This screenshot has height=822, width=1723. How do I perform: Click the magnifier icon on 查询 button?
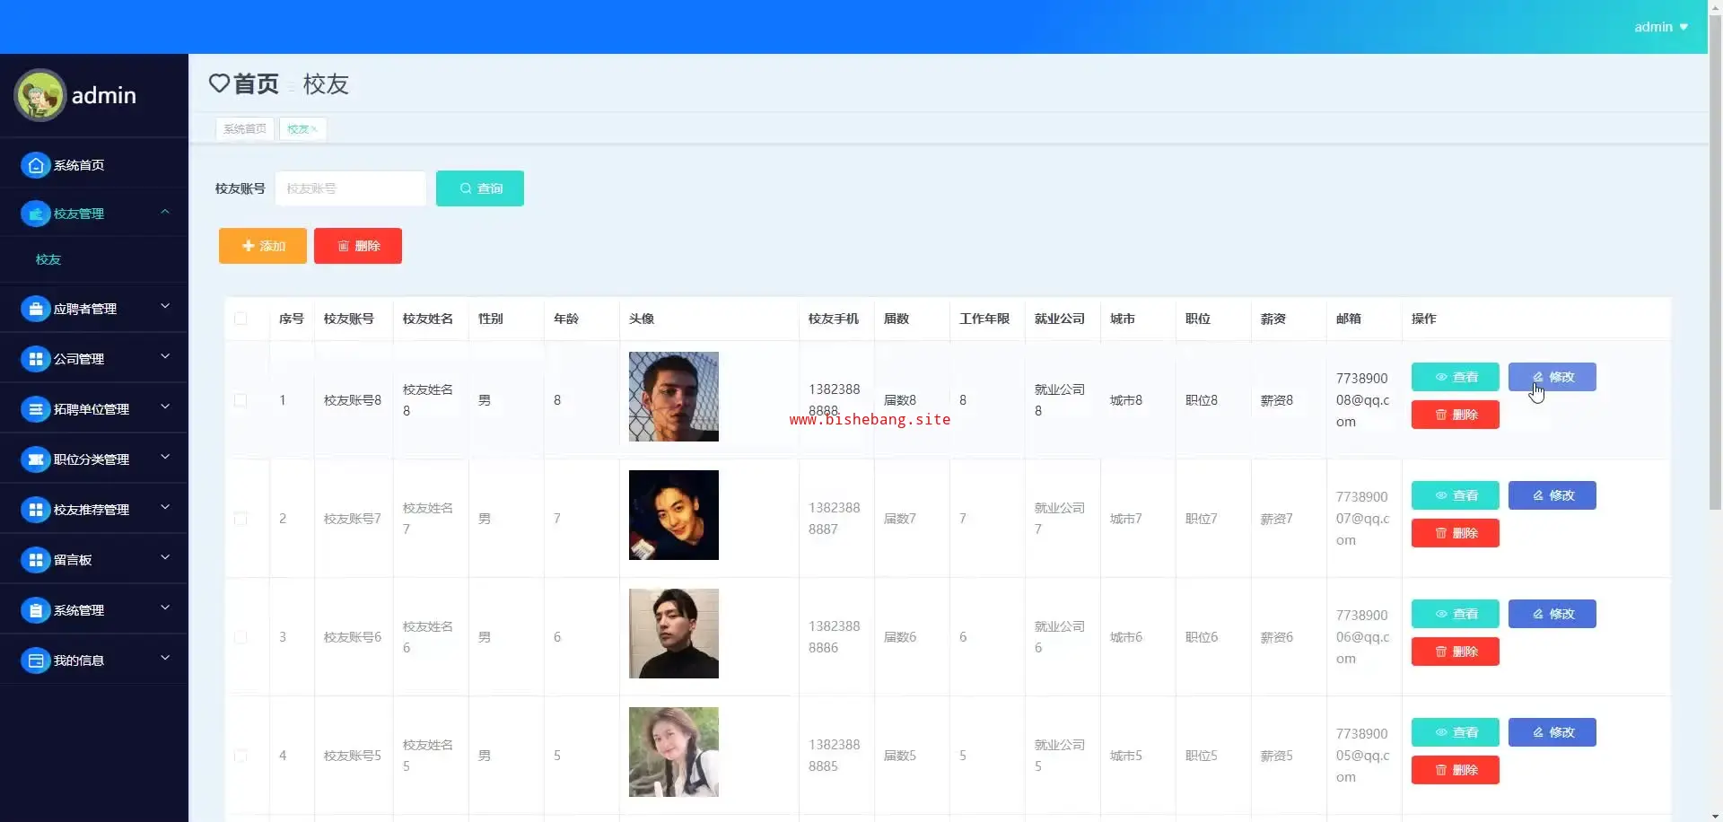466,188
